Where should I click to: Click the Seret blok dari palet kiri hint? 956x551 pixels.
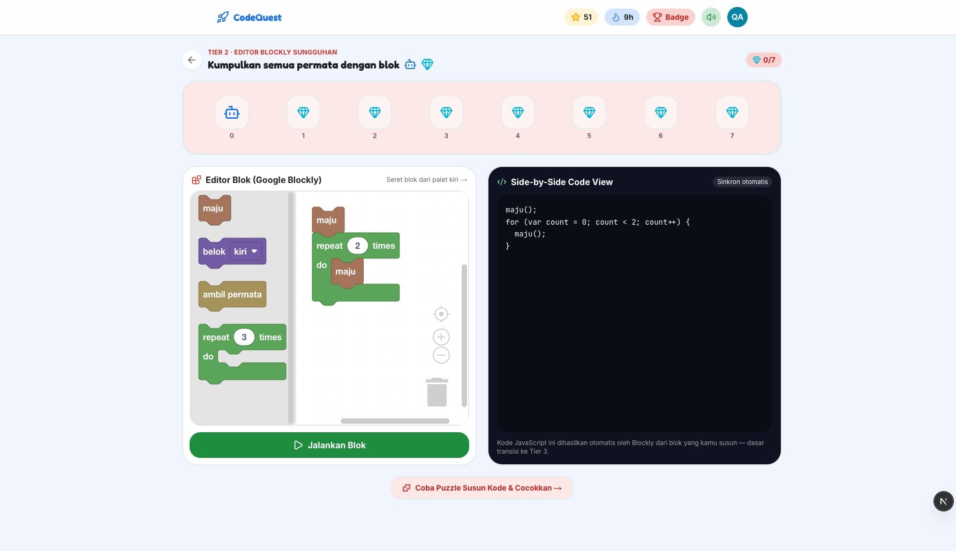pos(427,180)
